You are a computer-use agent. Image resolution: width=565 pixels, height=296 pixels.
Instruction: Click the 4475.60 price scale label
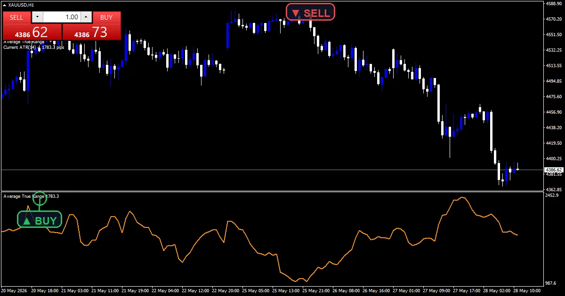coord(554,96)
